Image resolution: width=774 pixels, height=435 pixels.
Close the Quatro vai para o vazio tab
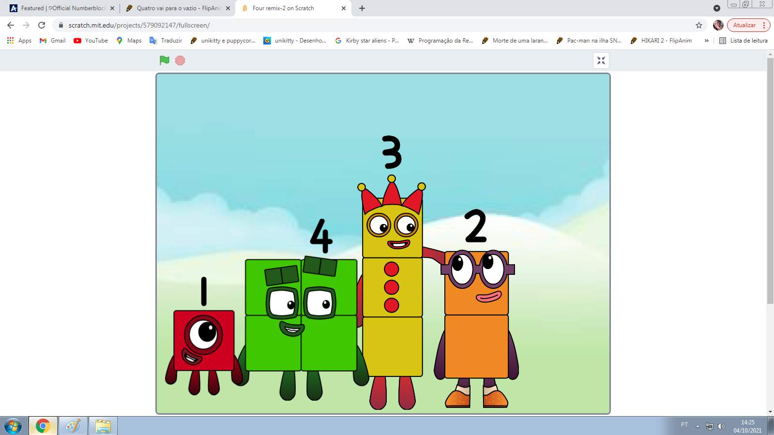coord(228,8)
